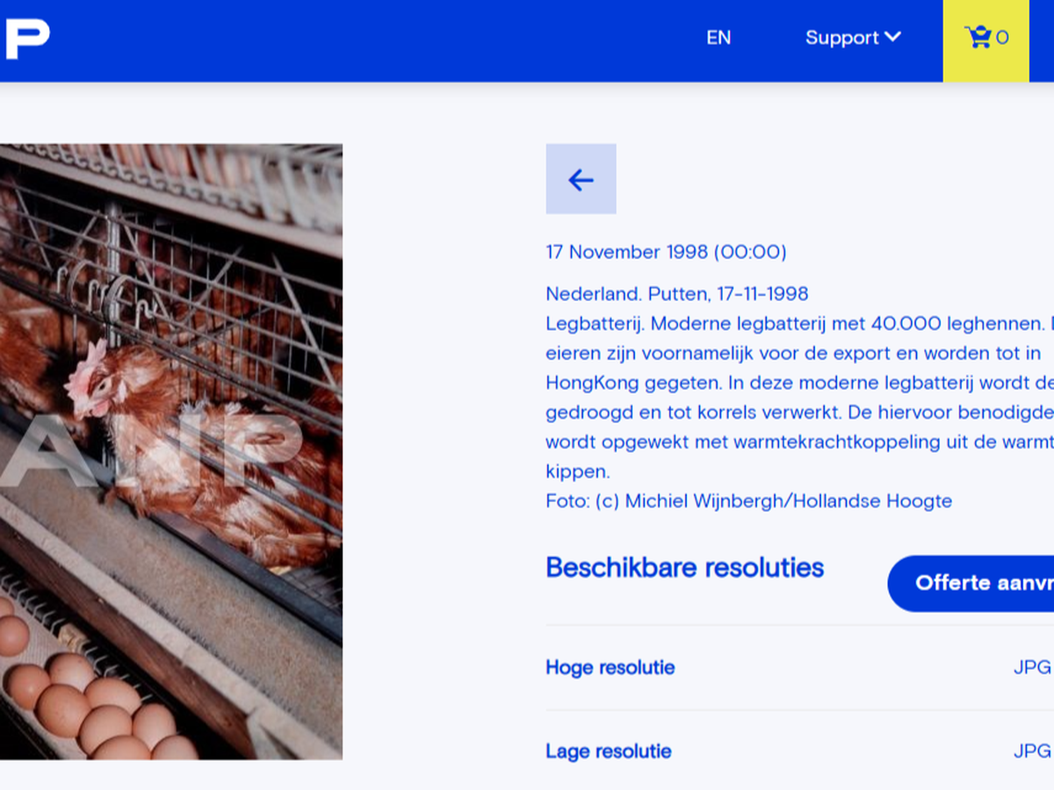The width and height of the screenshot is (1054, 790).
Task: Expand the chevron beside Support
Action: [892, 37]
